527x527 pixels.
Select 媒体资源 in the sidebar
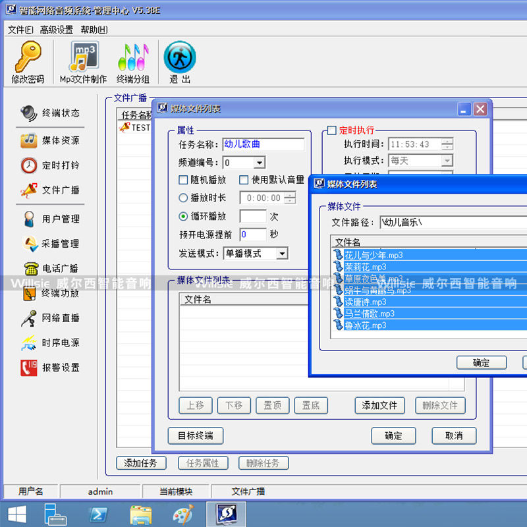point(51,140)
